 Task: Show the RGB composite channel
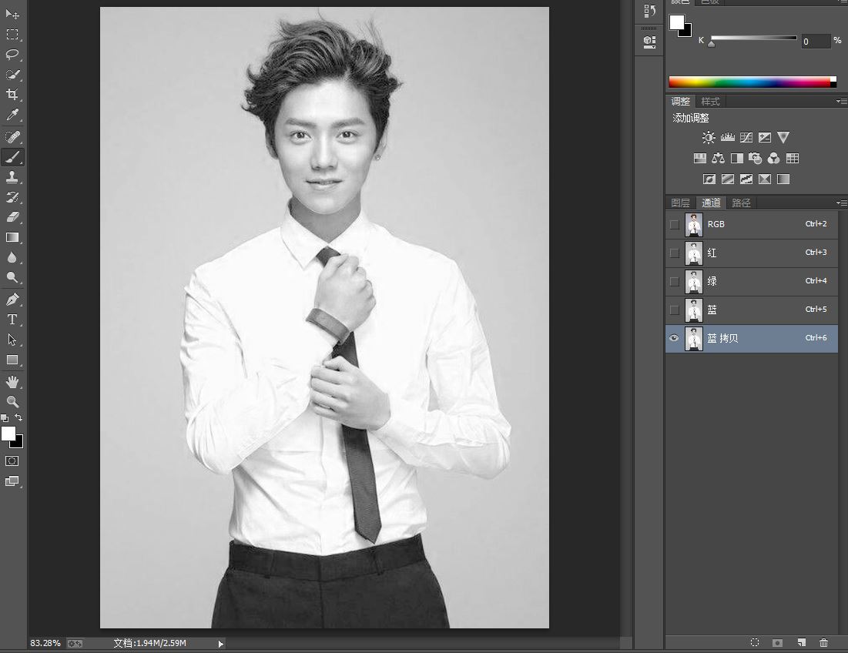(x=675, y=224)
